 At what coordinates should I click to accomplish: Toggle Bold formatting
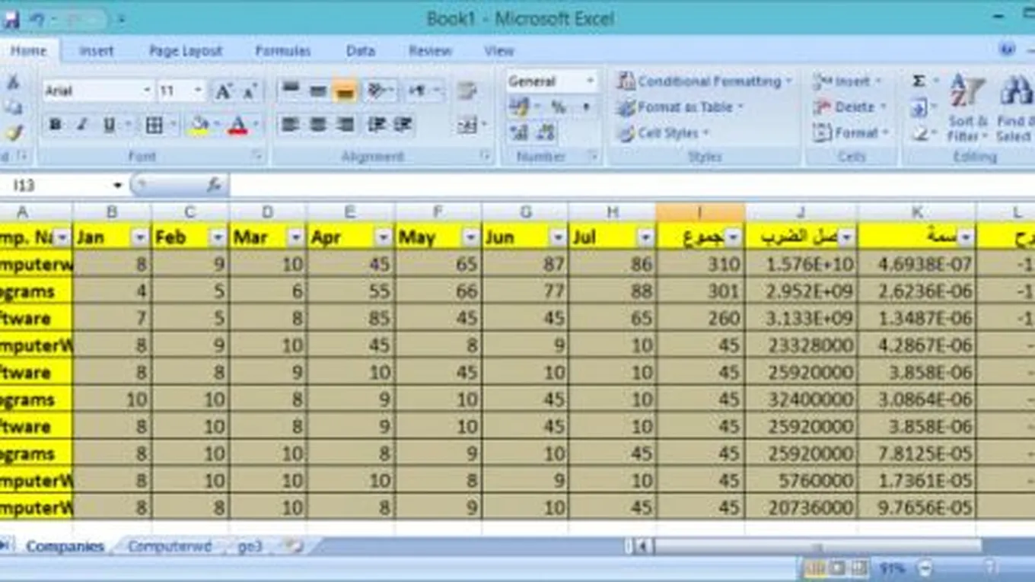tap(55, 125)
